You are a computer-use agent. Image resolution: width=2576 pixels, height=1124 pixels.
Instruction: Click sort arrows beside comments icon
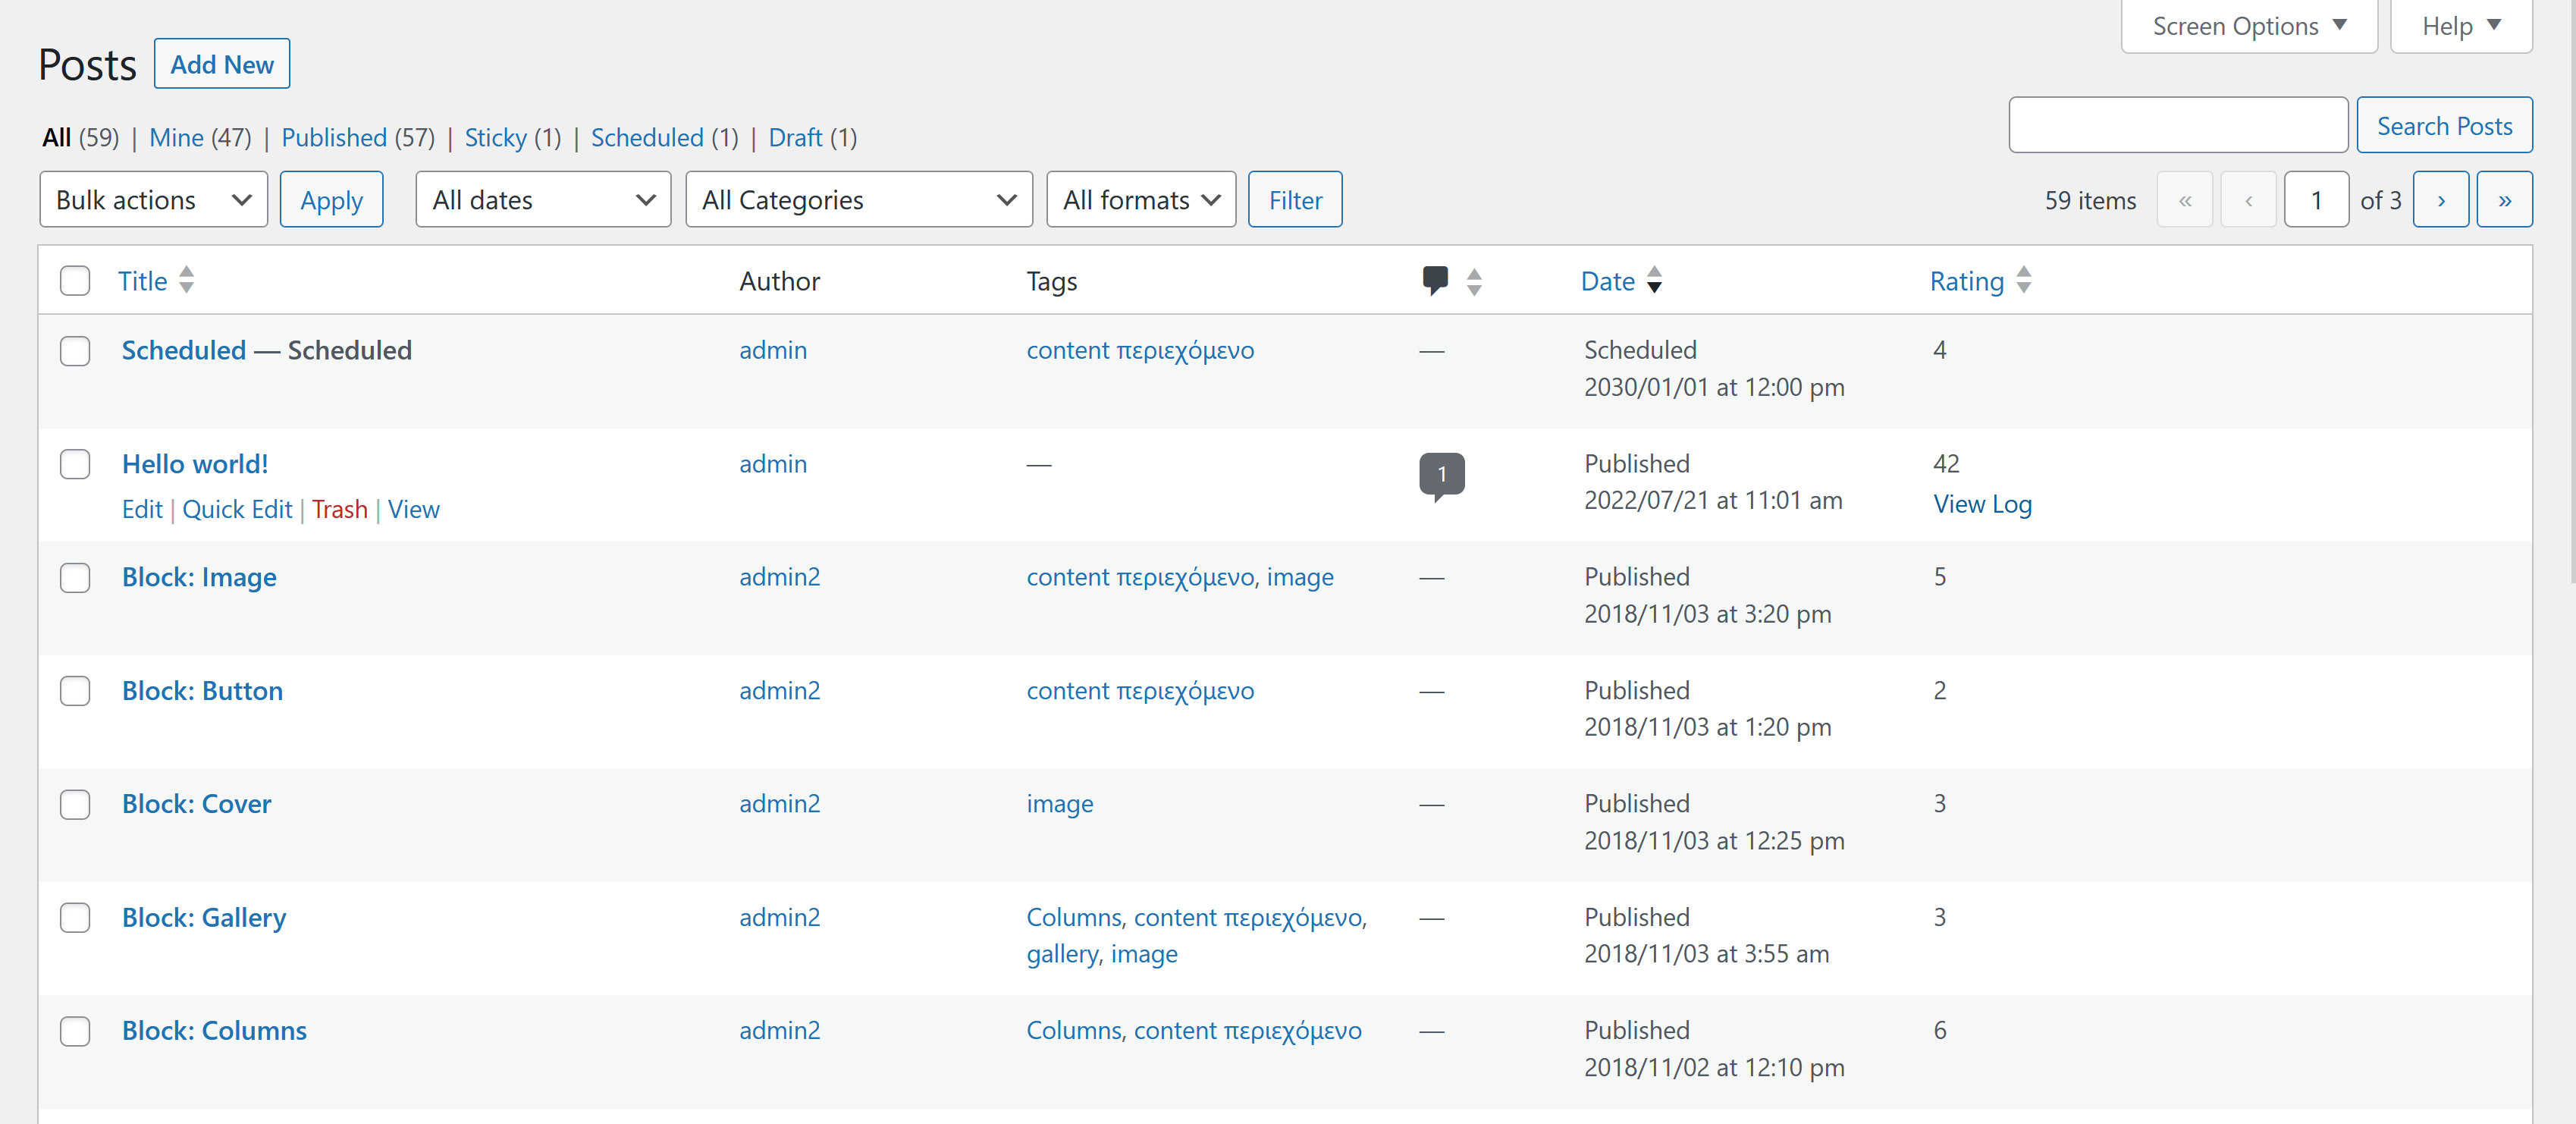pos(1473,282)
